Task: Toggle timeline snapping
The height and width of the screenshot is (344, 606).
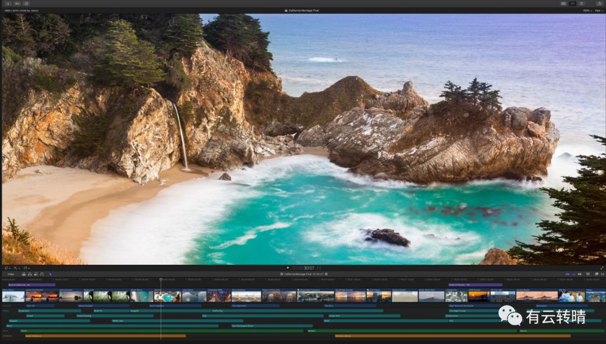Action: [x=580, y=274]
